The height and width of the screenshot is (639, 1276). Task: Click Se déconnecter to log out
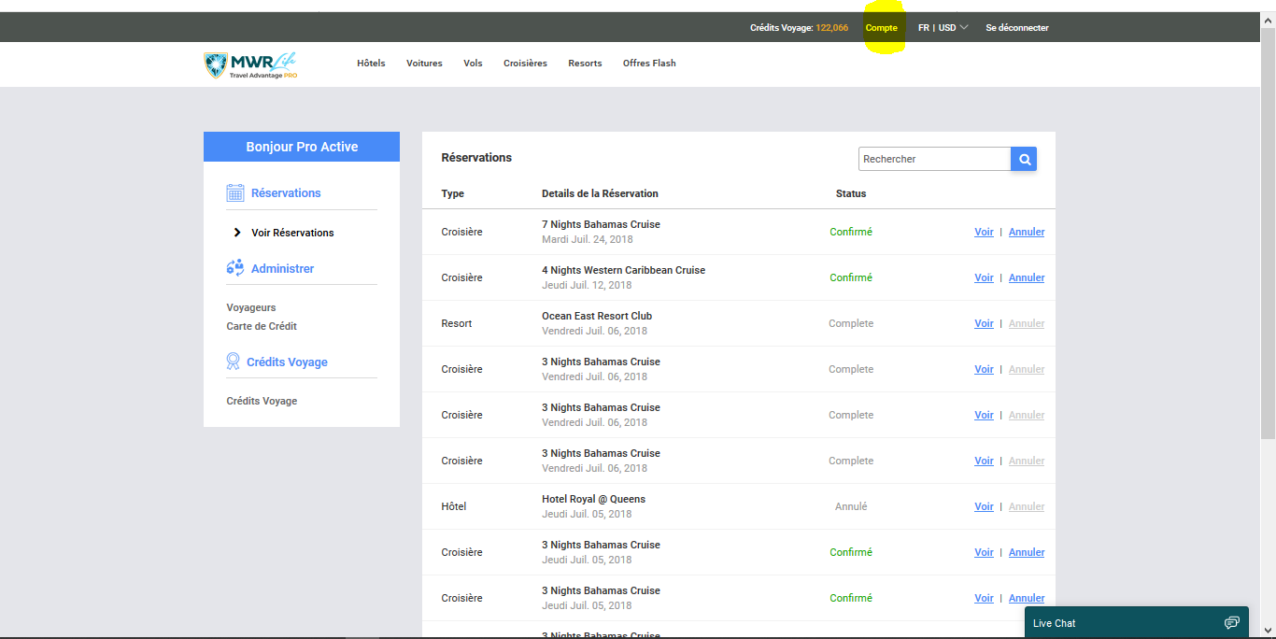pos(1017,28)
